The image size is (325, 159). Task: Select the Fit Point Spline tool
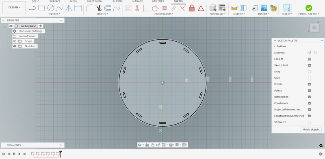60,8
